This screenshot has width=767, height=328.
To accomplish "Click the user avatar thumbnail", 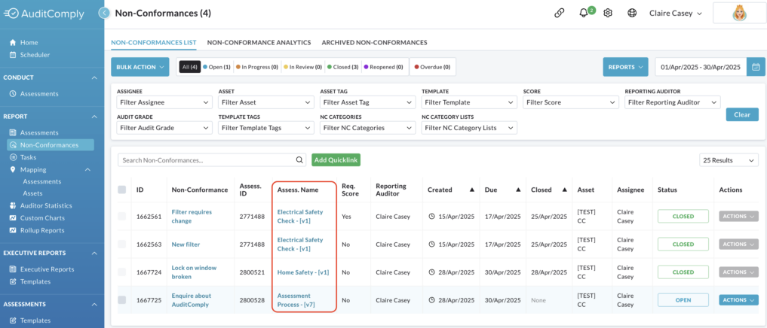I will coord(738,14).
